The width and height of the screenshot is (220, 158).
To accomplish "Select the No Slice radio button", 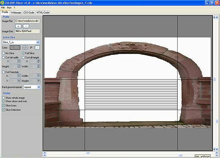I will pos(8,53).
